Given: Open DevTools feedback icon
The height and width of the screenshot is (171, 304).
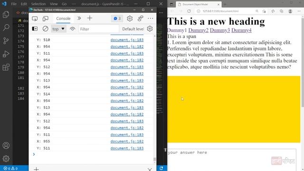Looking at the screenshot, I should click(x=141, y=19).
